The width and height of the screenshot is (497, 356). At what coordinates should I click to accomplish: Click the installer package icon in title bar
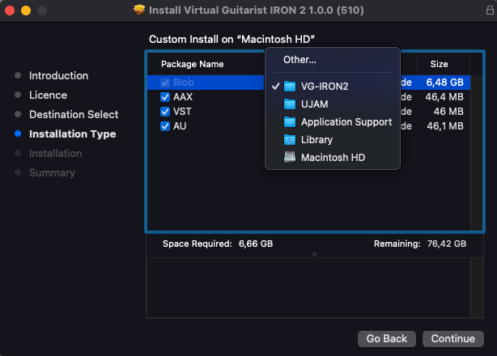point(141,11)
